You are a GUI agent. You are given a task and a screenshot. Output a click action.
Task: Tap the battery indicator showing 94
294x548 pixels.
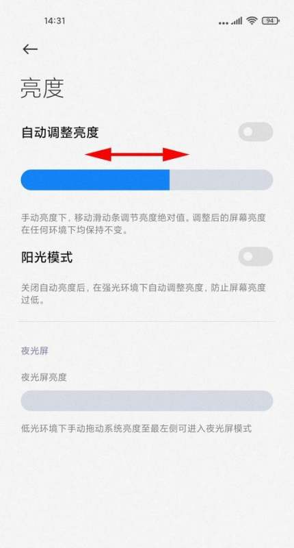coord(270,21)
